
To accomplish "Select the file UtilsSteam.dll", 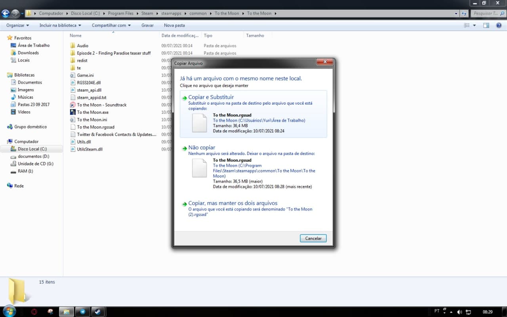I will (x=90, y=149).
